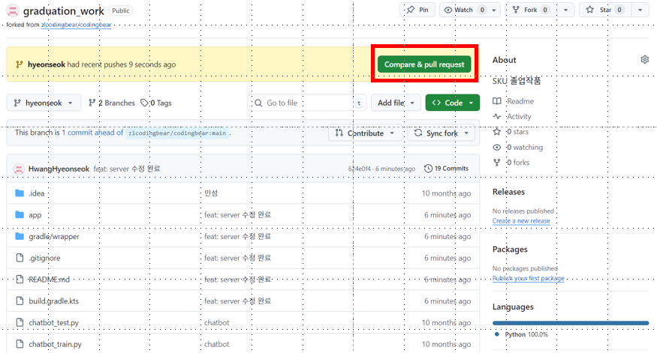Image resolution: width=657 pixels, height=353 pixels.
Task: Pin the graduation_work repository
Action: point(417,10)
